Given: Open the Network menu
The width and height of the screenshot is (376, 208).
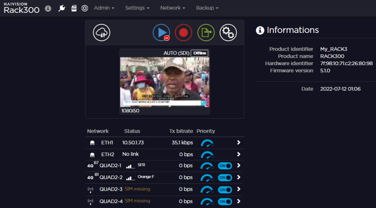Looking at the screenshot, I should (x=173, y=8).
